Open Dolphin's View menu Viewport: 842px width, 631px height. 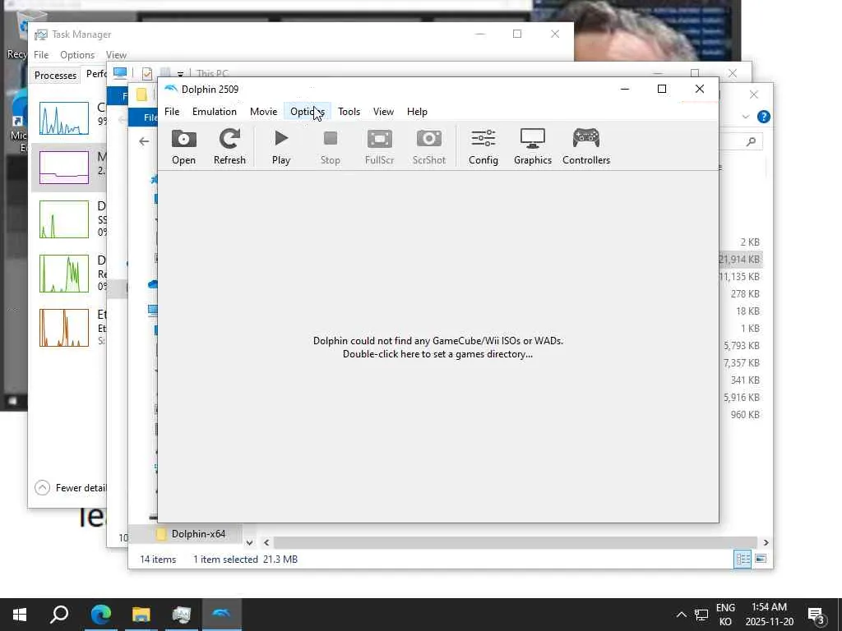383,112
